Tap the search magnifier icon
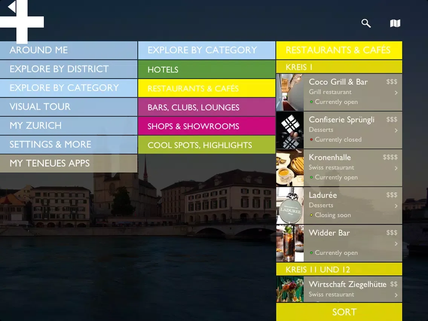The height and width of the screenshot is (321, 428). (x=366, y=23)
